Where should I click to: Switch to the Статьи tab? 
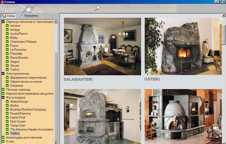(8, 16)
